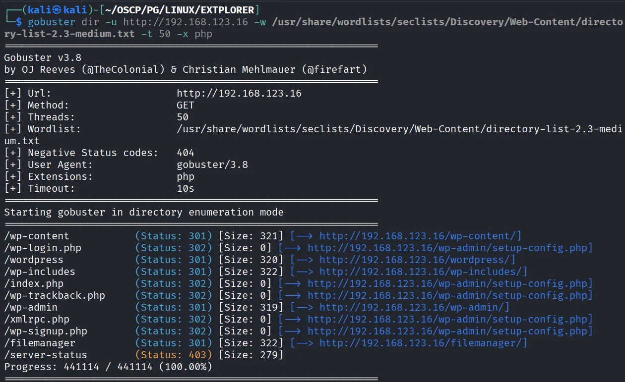This screenshot has height=382, width=625.
Task: Click the 'Gobuster v3.8' banner line
Action: (43, 57)
